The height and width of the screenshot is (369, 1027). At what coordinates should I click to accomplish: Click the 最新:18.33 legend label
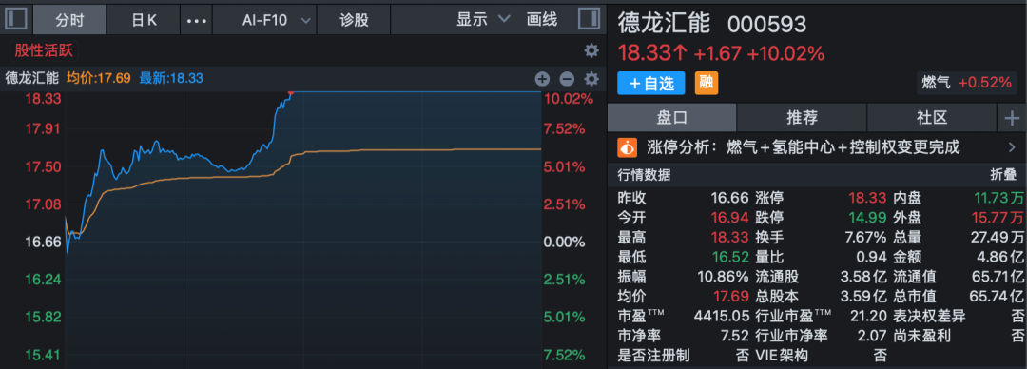171,79
